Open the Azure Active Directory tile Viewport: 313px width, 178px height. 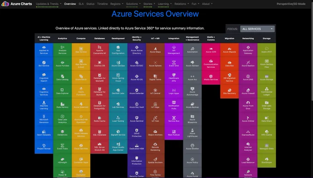click(137, 50)
